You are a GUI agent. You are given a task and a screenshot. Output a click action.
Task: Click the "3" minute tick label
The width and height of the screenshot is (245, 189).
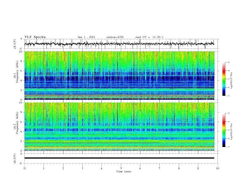tap(82, 168)
